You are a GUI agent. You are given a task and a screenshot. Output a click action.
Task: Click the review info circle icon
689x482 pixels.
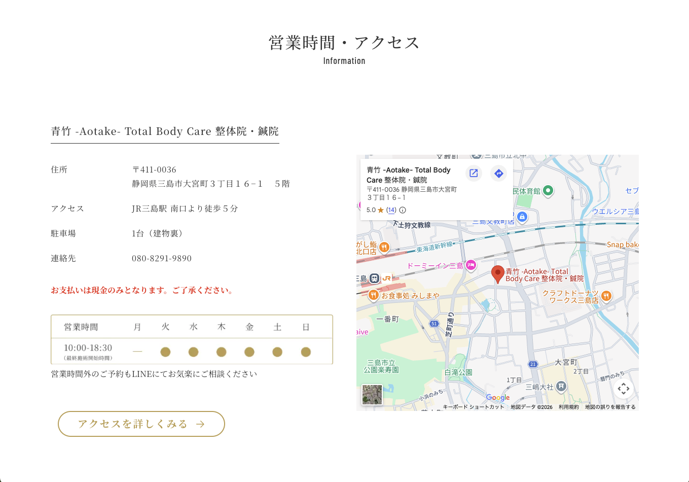(x=403, y=210)
